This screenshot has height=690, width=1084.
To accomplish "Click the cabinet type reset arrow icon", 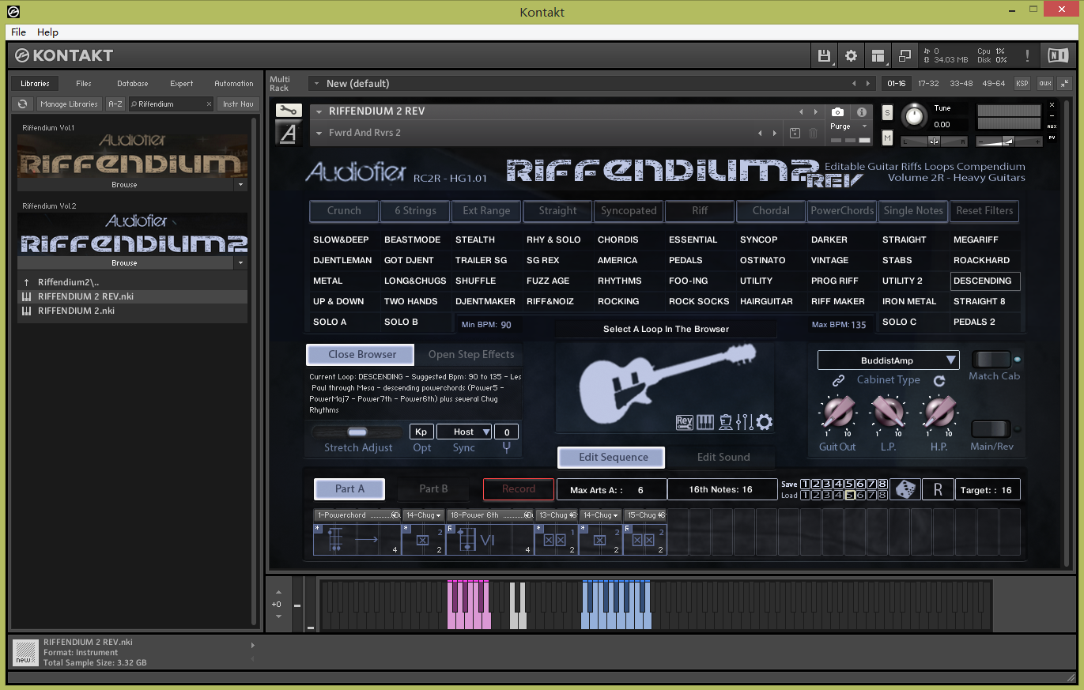I will click(939, 380).
